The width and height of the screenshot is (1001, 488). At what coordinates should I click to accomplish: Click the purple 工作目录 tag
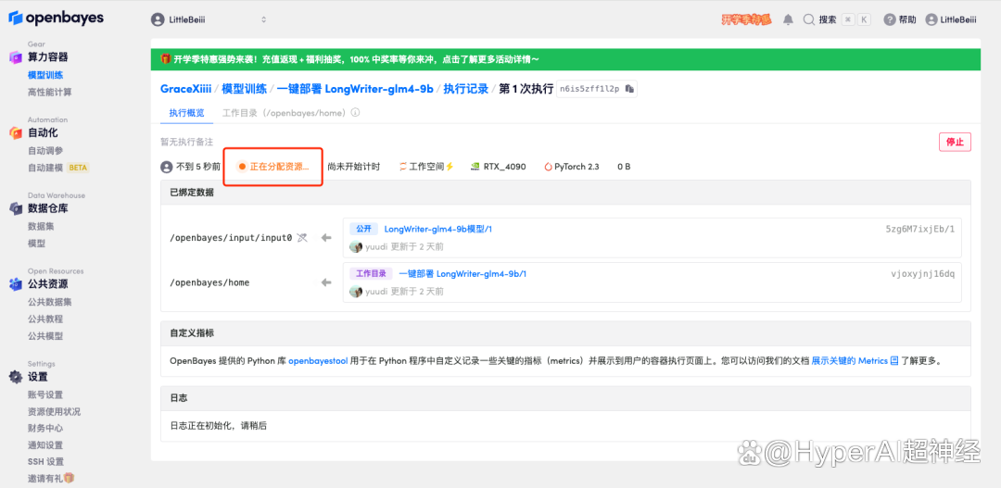click(370, 274)
